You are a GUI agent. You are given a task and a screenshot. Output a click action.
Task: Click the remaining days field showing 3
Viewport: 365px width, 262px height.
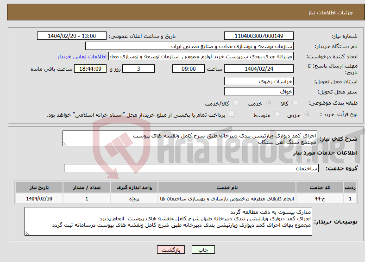138,69
